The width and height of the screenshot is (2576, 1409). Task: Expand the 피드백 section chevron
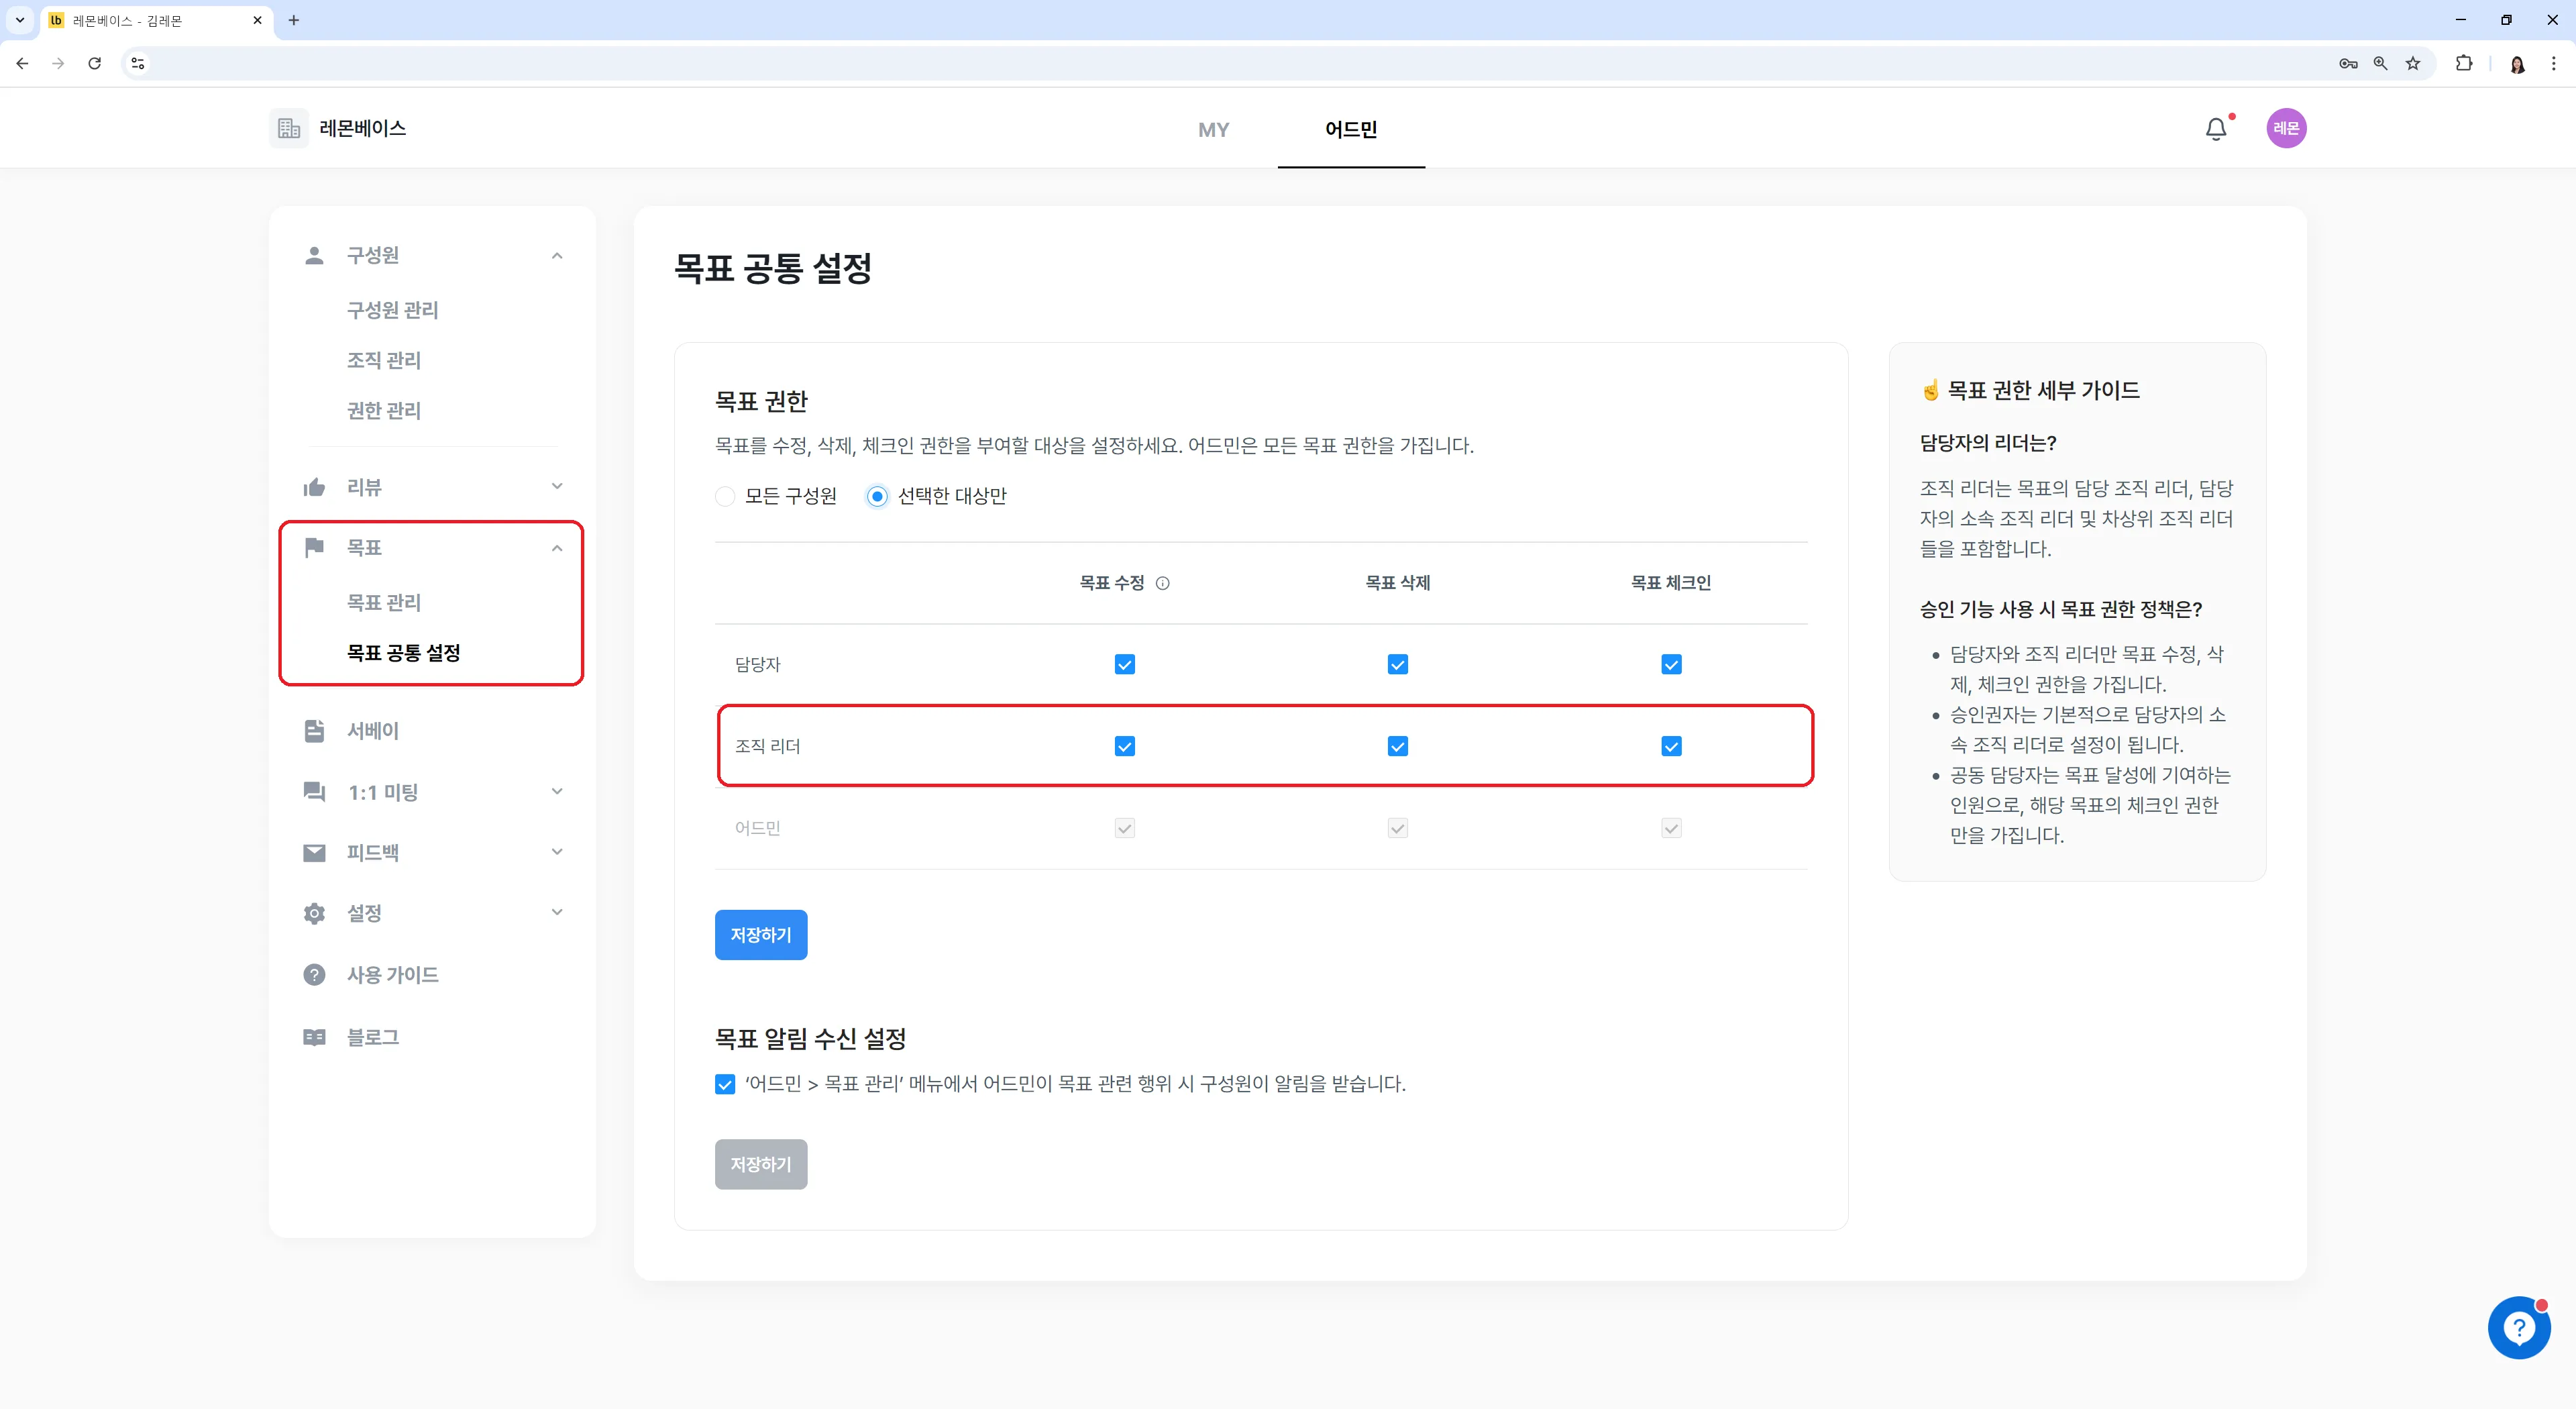557,852
